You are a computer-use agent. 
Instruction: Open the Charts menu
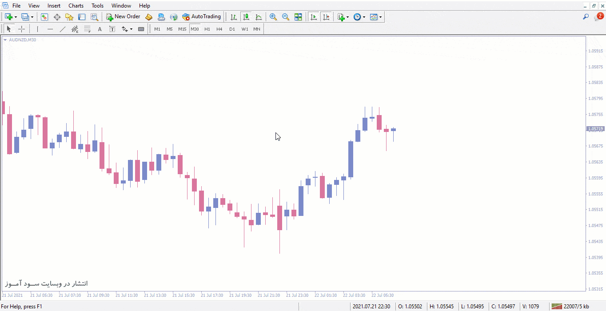tap(76, 5)
